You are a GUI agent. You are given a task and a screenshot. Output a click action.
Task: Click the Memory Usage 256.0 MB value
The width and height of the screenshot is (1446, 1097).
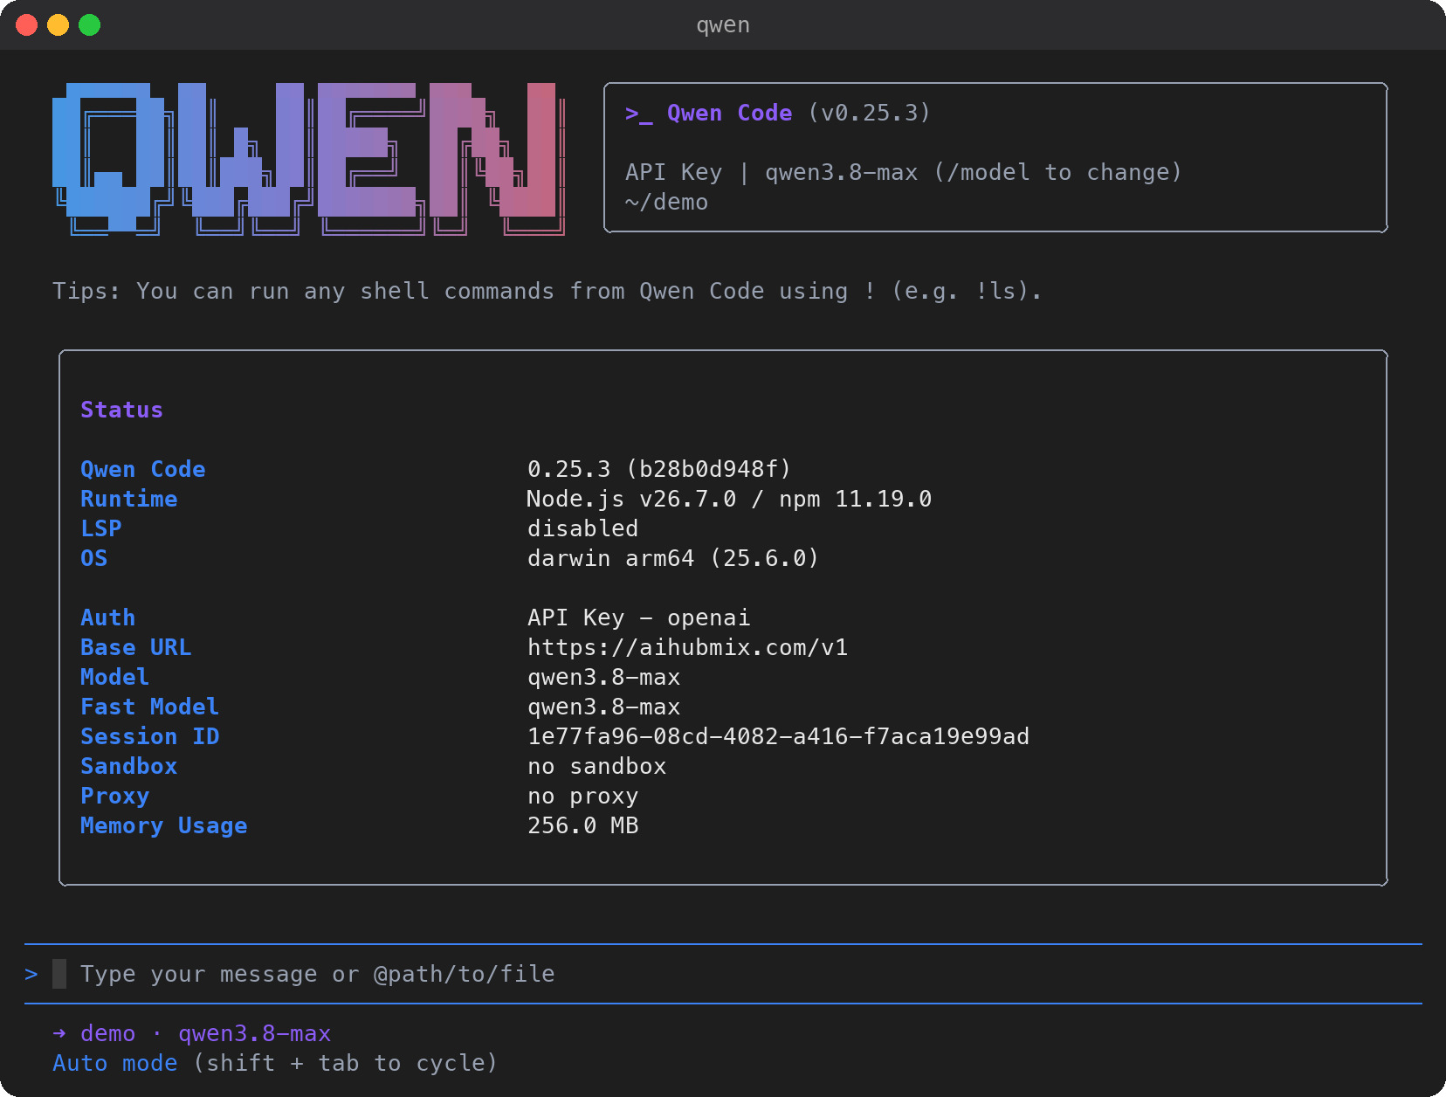[582, 825]
